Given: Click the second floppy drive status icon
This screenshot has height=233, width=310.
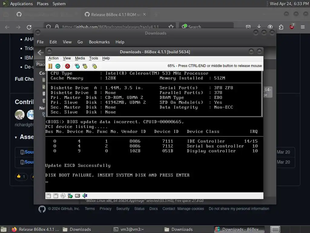Looking at the screenshot, I should pos(56,196).
